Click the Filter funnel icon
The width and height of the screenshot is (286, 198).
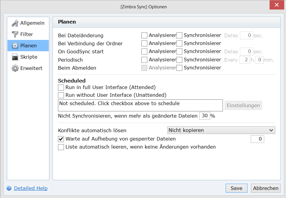pos(15,34)
